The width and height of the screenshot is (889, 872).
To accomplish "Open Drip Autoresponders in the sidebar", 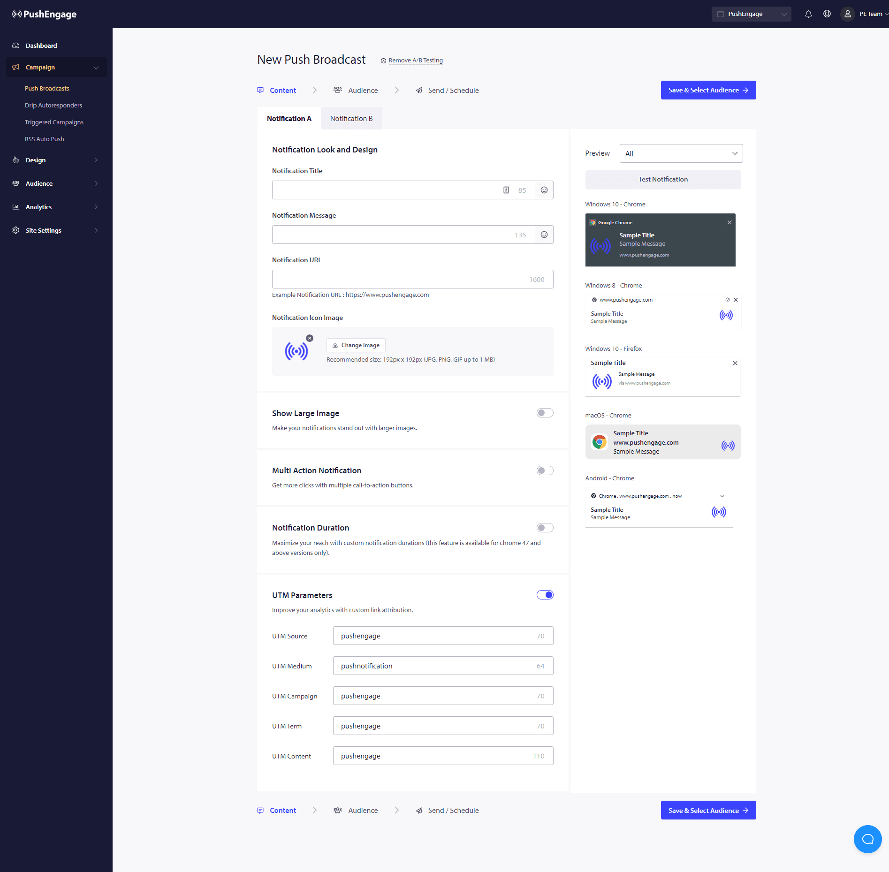I will tap(53, 105).
